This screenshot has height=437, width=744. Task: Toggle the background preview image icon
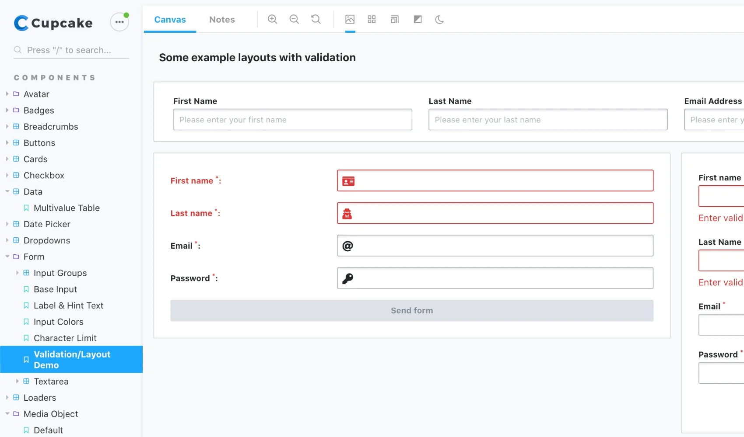(350, 19)
